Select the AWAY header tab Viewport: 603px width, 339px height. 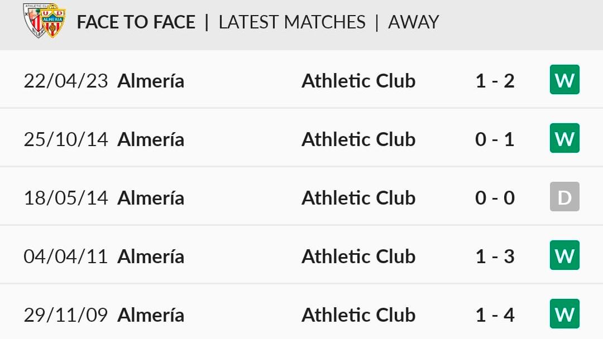[413, 22]
